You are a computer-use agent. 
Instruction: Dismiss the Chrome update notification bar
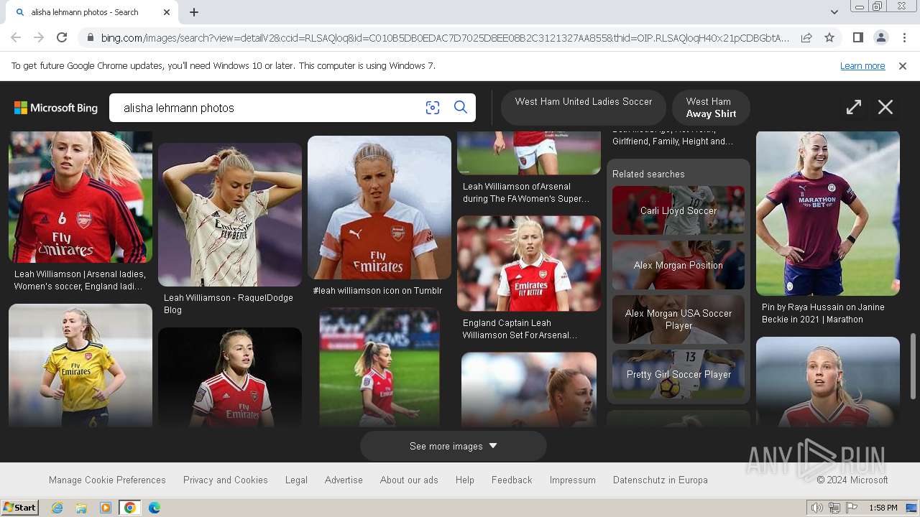point(903,66)
